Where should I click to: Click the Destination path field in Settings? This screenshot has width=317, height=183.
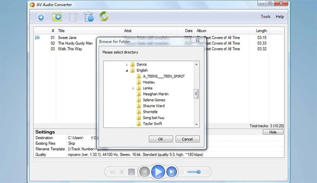(175, 138)
